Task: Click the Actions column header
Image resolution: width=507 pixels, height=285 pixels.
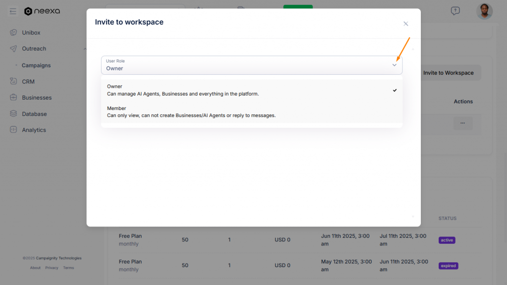Action: (x=463, y=102)
